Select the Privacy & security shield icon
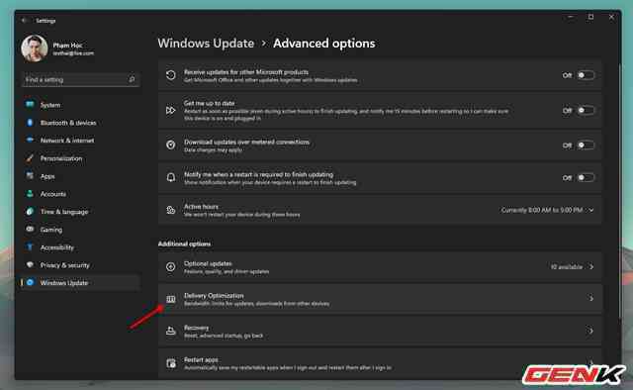Viewport: 633px width, 390px height. pyautogui.click(x=30, y=264)
